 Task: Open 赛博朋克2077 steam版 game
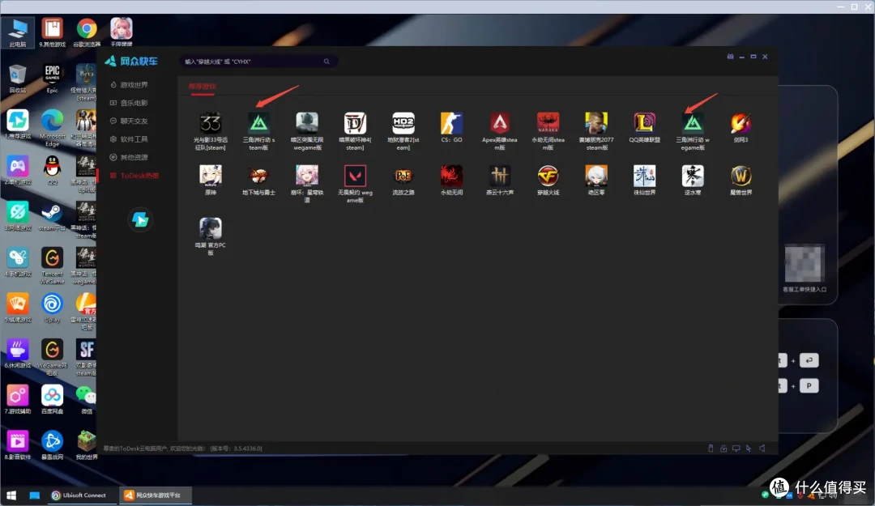596,123
